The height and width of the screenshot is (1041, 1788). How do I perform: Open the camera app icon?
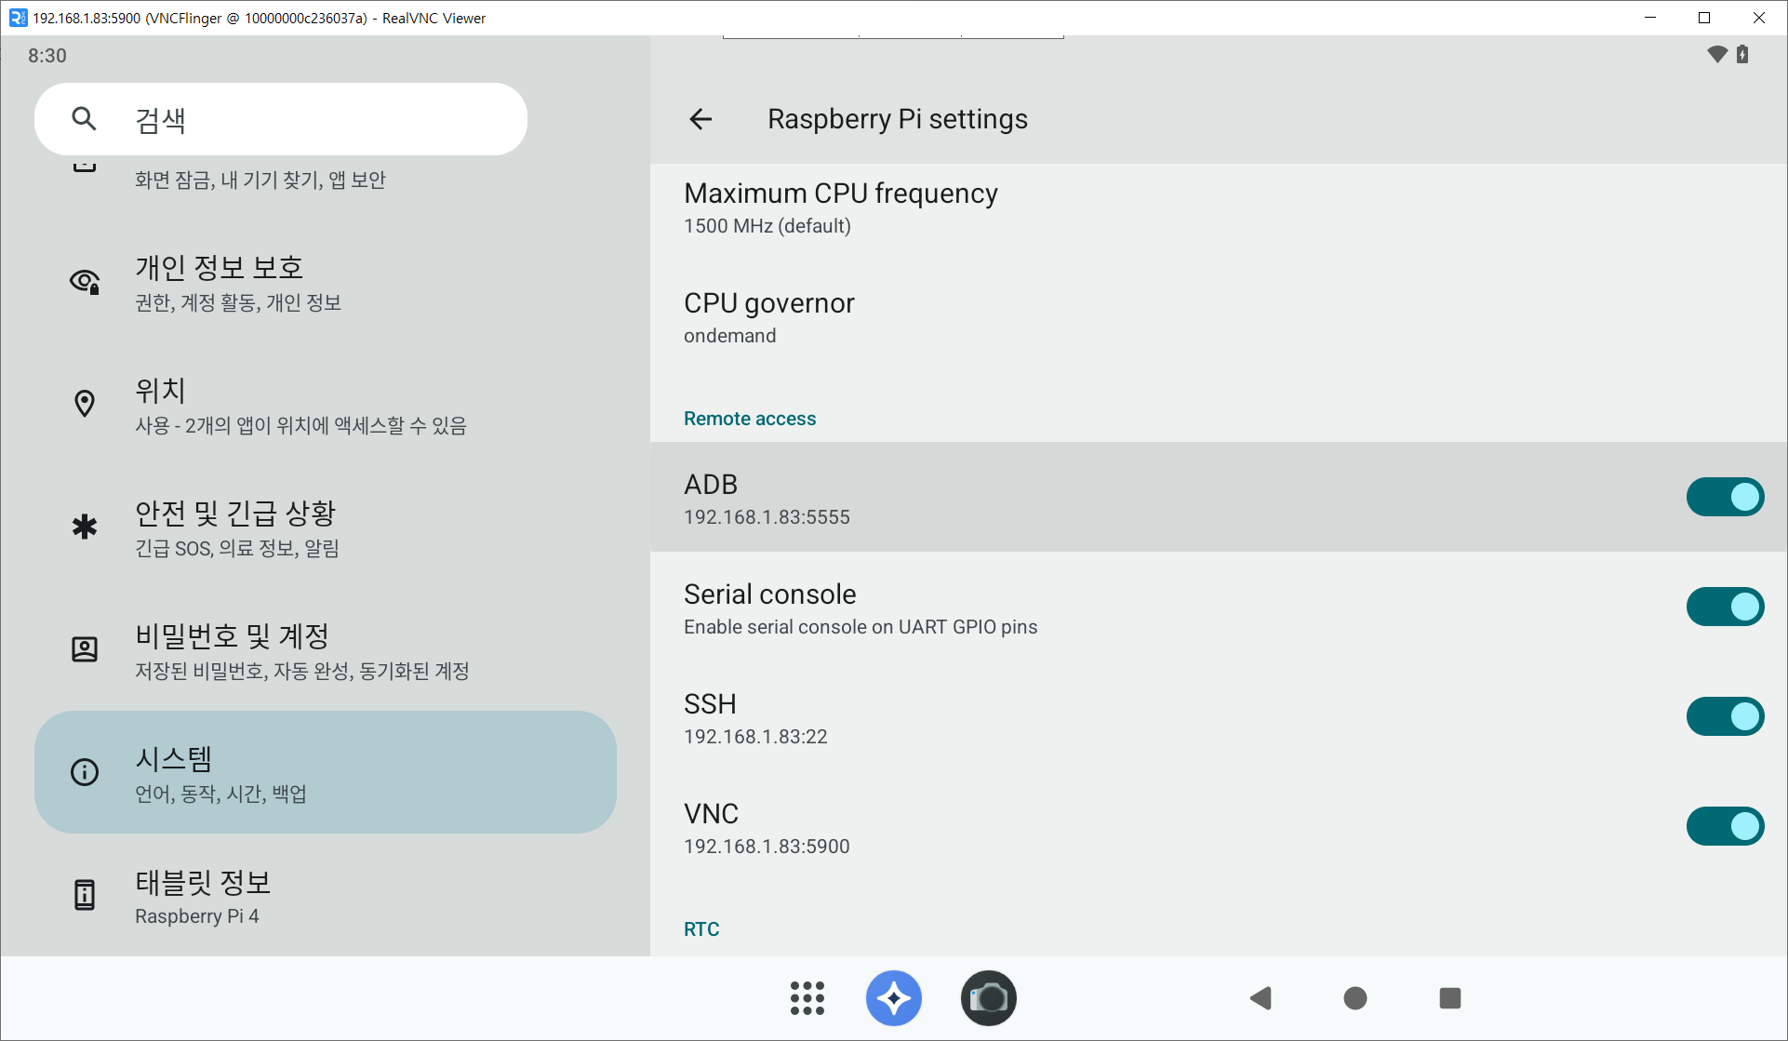pos(988,998)
